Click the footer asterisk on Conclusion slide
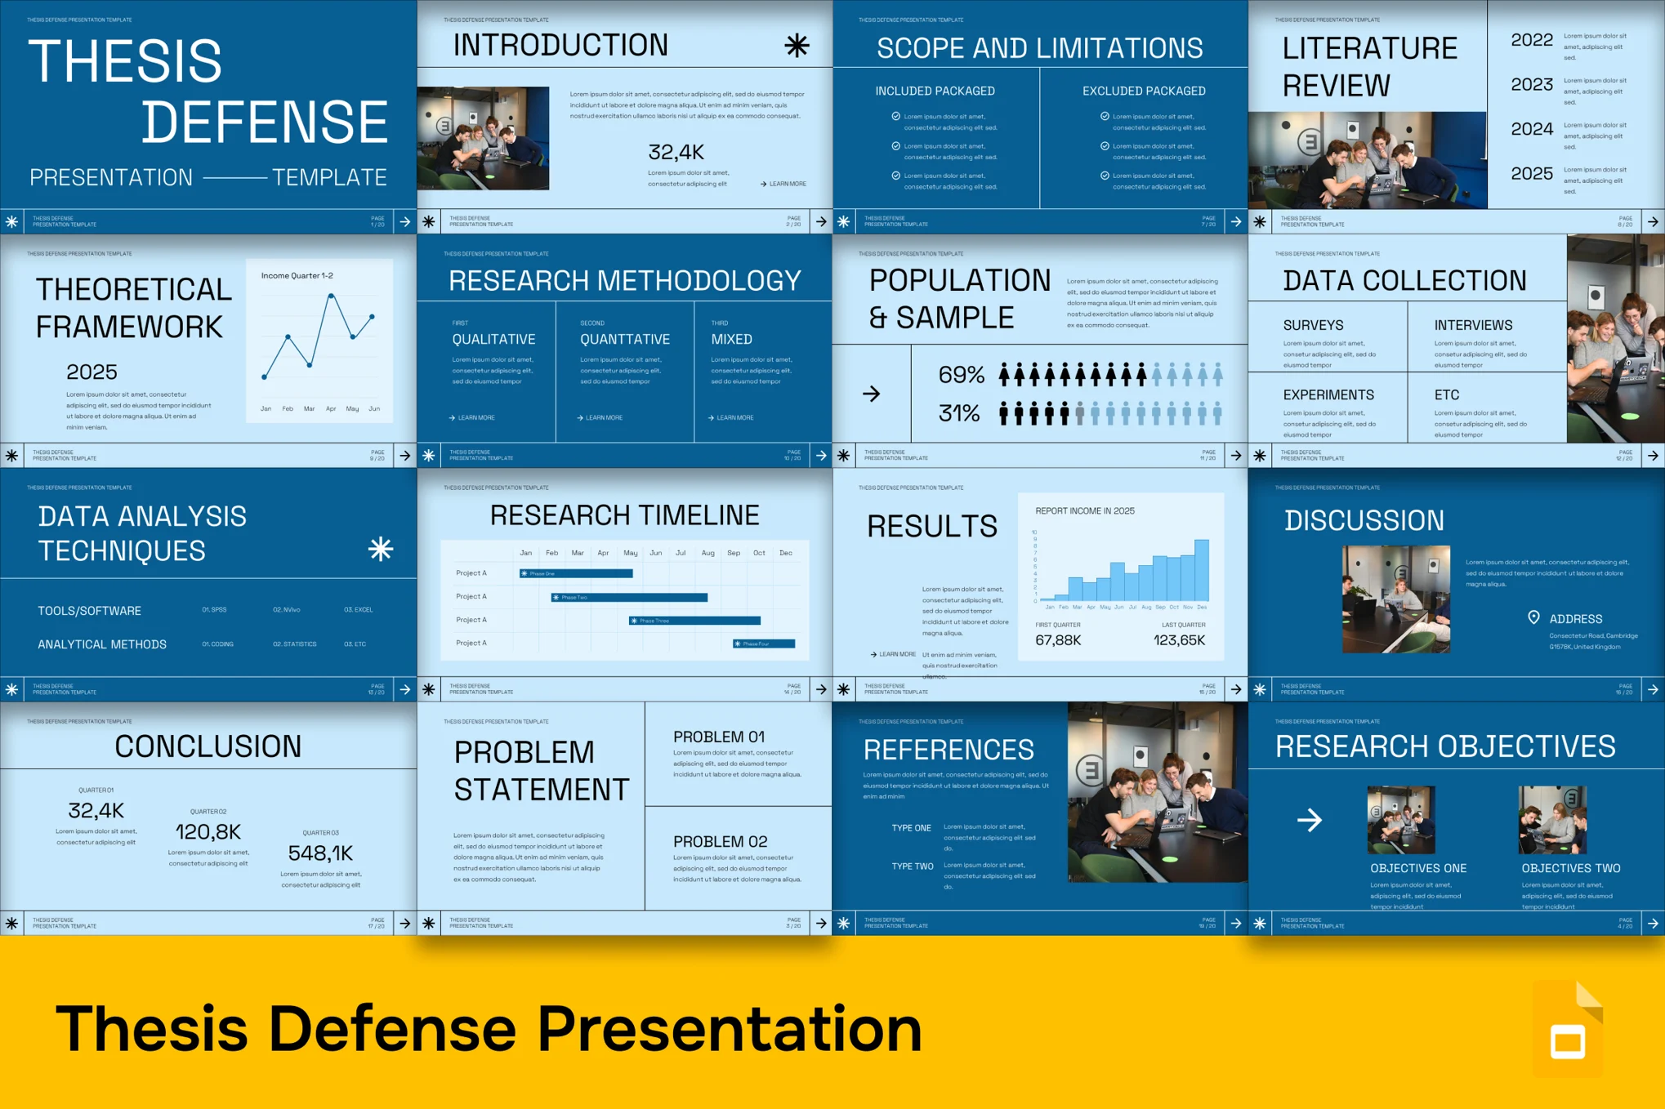1665x1109 pixels. pyautogui.click(x=12, y=924)
